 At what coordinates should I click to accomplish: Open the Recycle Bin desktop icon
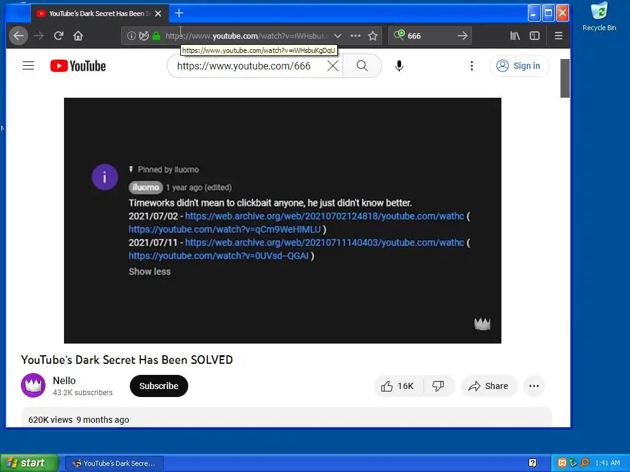pos(599,17)
